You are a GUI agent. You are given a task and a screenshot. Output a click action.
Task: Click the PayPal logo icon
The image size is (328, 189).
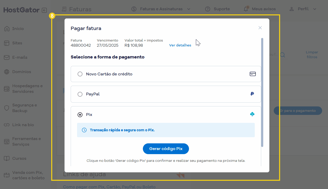(x=252, y=94)
